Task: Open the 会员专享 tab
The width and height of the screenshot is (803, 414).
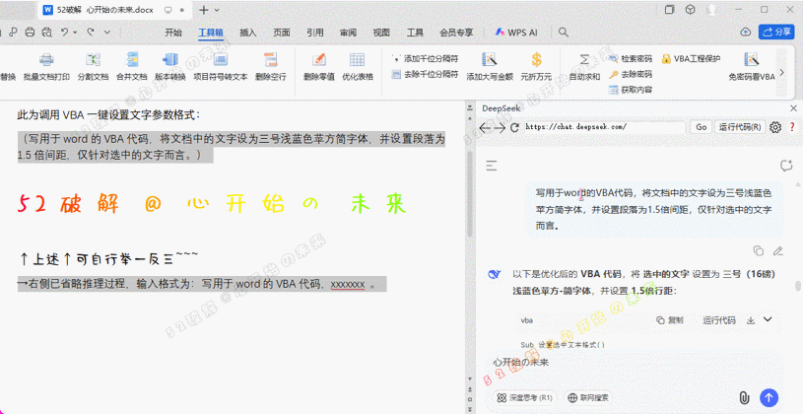Action: pos(456,33)
